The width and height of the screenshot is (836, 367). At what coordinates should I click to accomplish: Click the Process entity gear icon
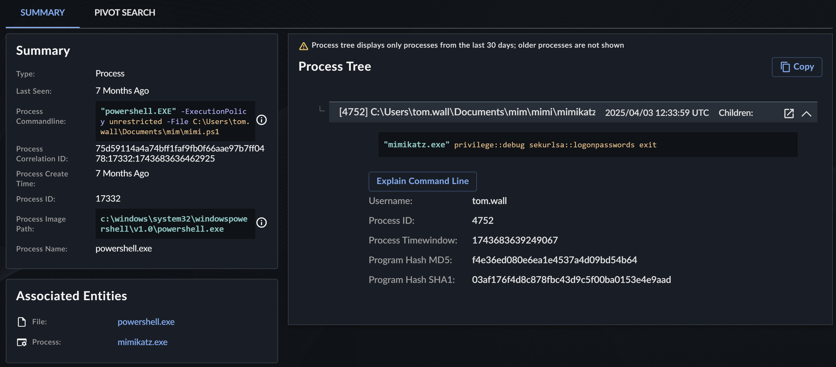[22, 342]
